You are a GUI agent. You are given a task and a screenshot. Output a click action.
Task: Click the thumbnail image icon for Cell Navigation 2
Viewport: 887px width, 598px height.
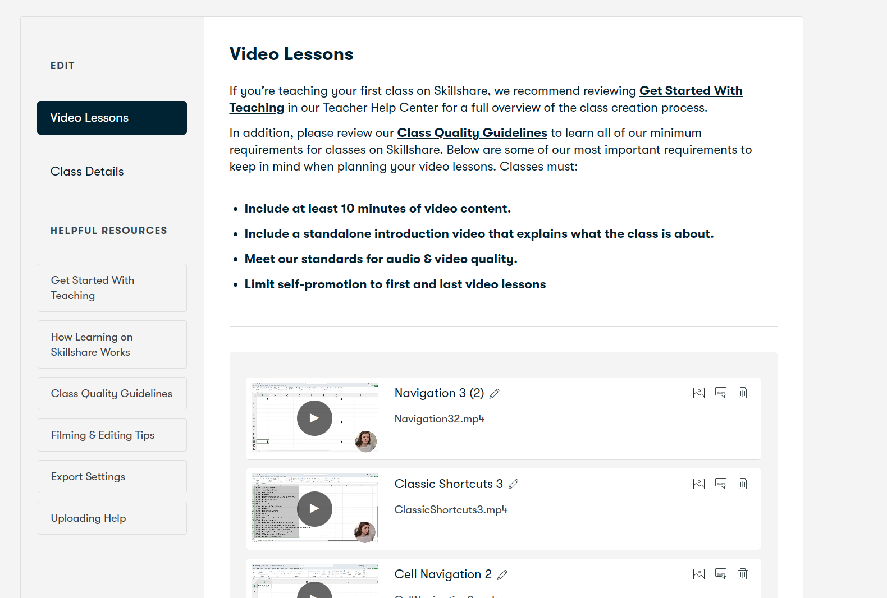click(699, 574)
